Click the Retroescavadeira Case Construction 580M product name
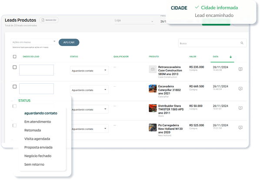The width and height of the screenshot is (260, 180). 170,70
